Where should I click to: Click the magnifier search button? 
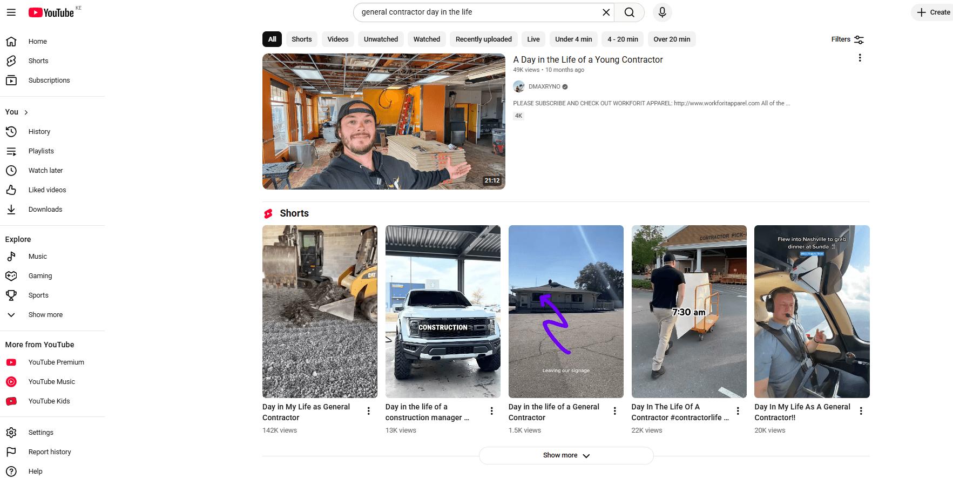630,12
